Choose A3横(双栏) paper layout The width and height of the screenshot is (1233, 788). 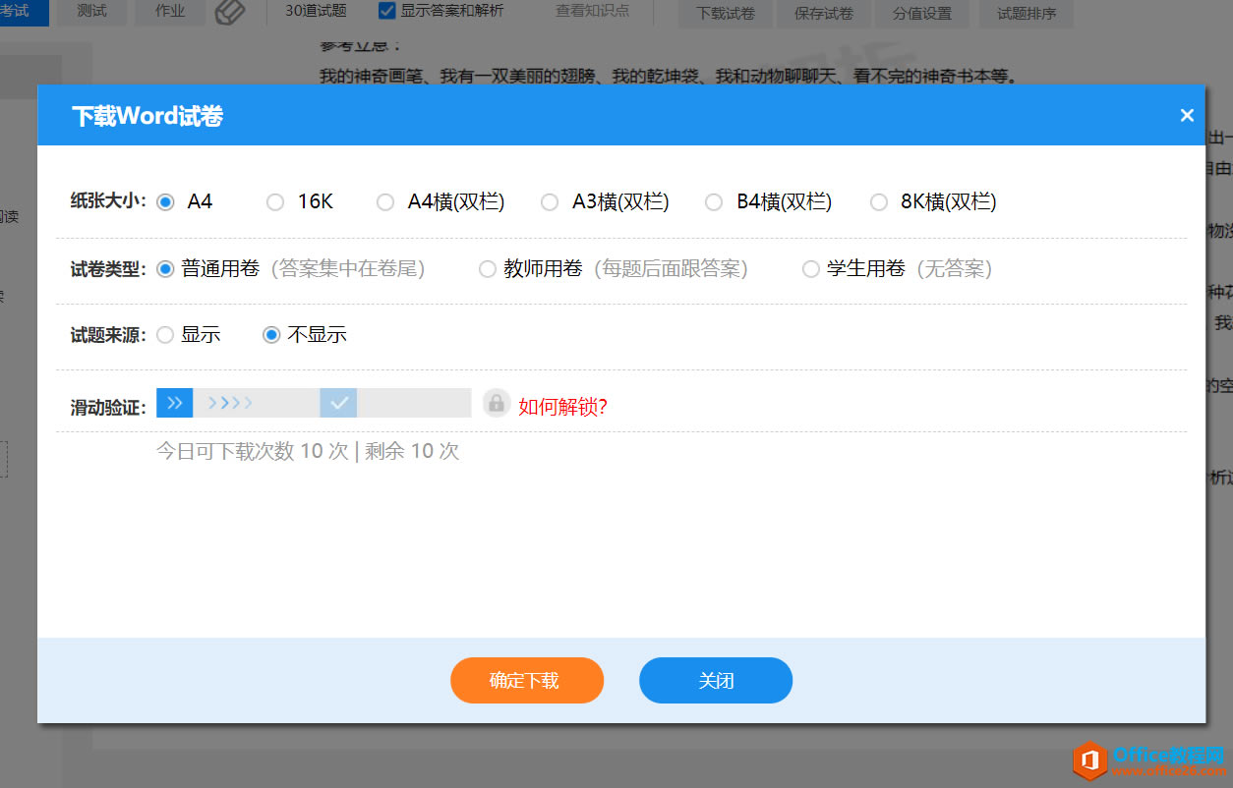point(550,202)
